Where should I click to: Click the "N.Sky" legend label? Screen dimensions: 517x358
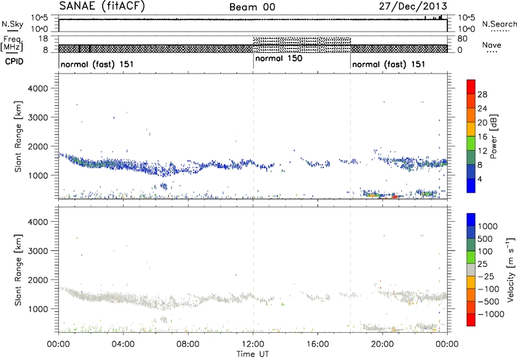12,24
